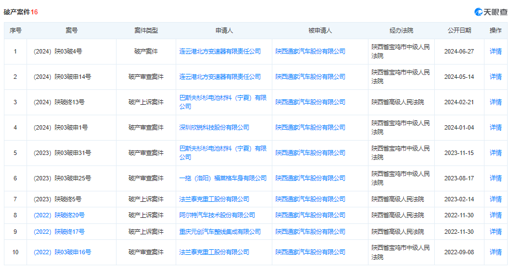The width and height of the screenshot is (511, 273).
Task: Click the 被申请人 column header
Action: pos(320,30)
